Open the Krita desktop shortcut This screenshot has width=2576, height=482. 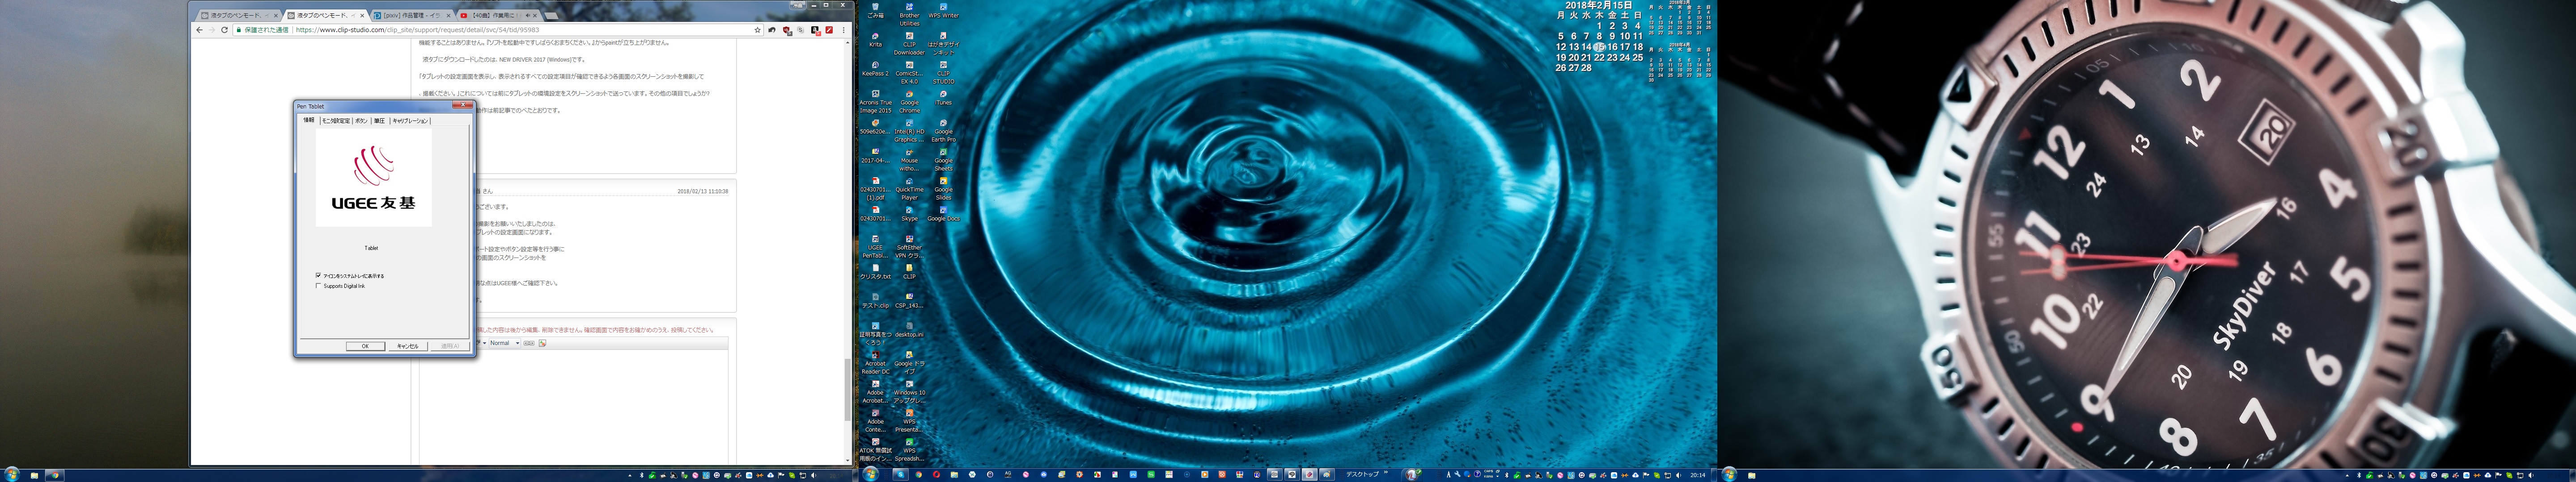pos(875,37)
